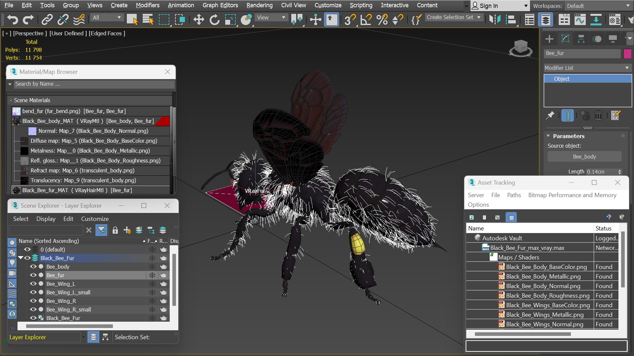Screen dimensions: 634x356
Task: Open the Modifier List dropdown
Action: (x=587, y=68)
